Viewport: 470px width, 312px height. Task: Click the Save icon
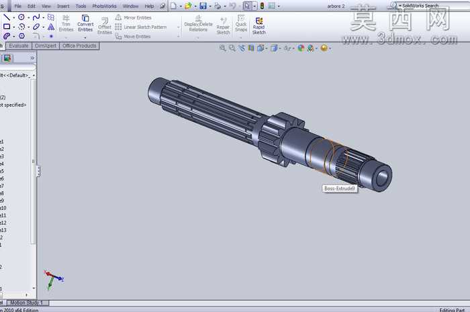point(203,5)
